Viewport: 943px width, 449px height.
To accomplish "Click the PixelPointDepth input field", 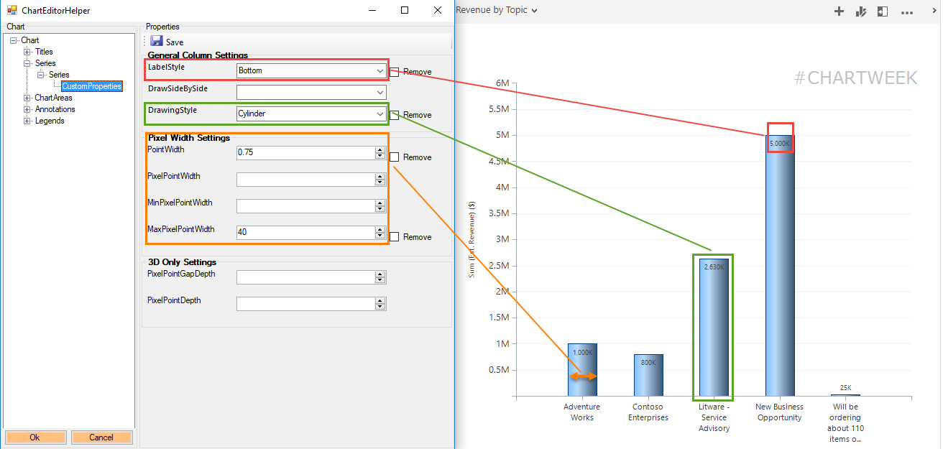I will pyautogui.click(x=305, y=304).
